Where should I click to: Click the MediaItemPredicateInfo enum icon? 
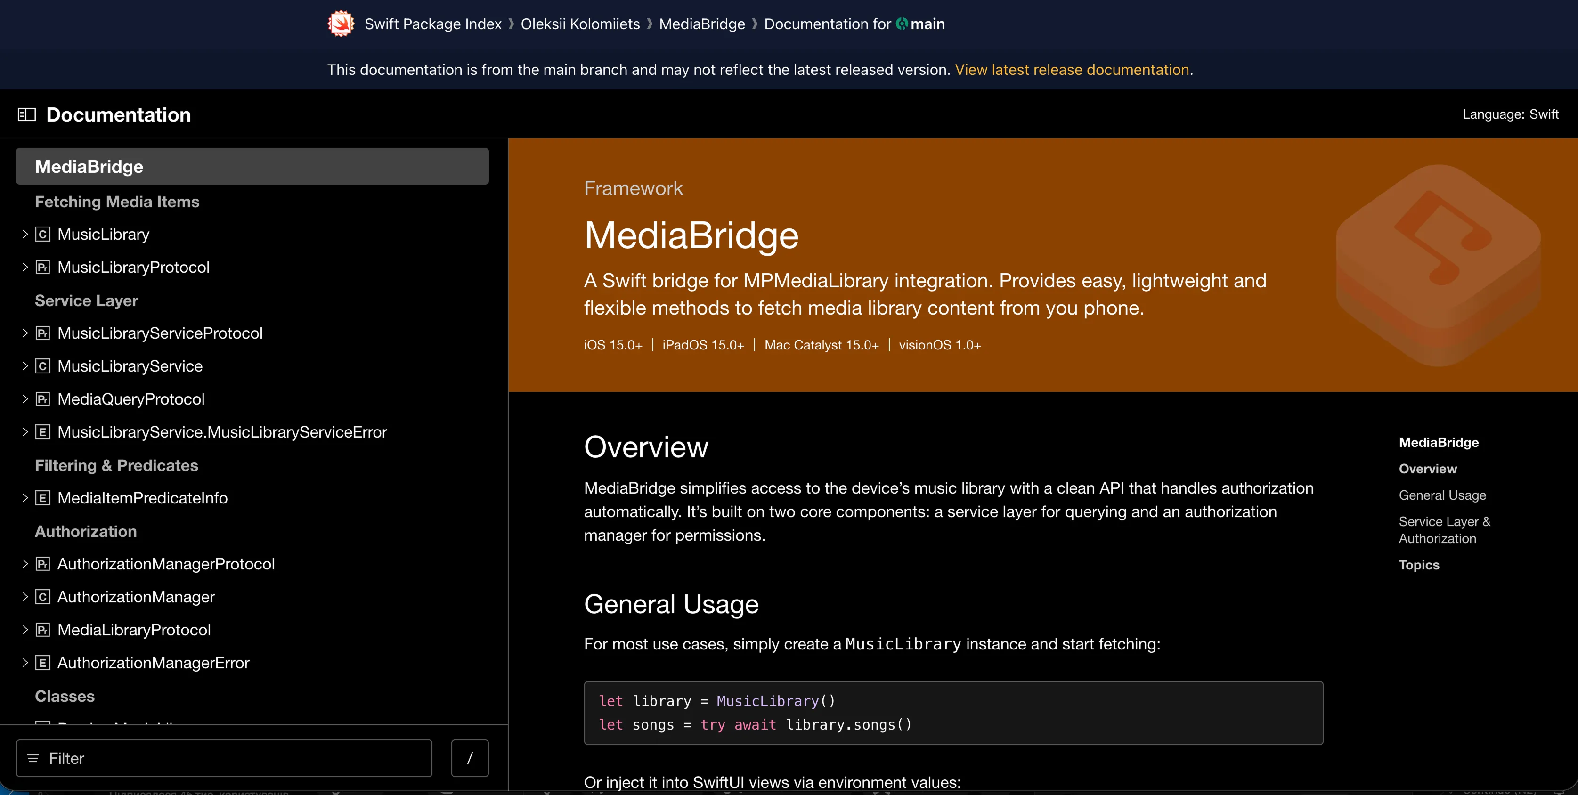tap(42, 498)
